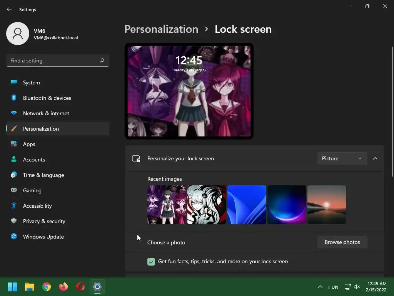Click the lock screen preview image
Viewport: 394px width, 296px height.
pyautogui.click(x=189, y=91)
